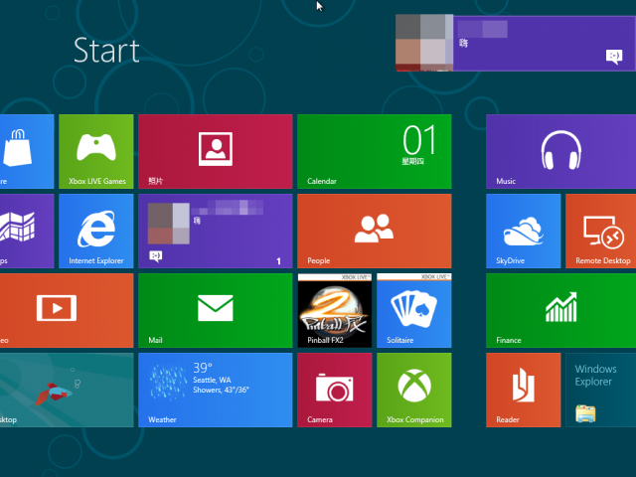Open the Store tile with shopping bag
This screenshot has width=636, height=477.
pyautogui.click(x=27, y=151)
